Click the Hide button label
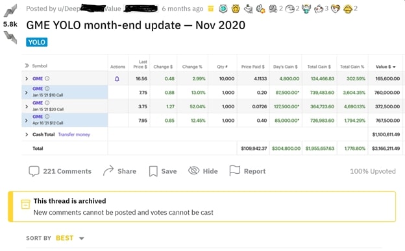 (210, 171)
